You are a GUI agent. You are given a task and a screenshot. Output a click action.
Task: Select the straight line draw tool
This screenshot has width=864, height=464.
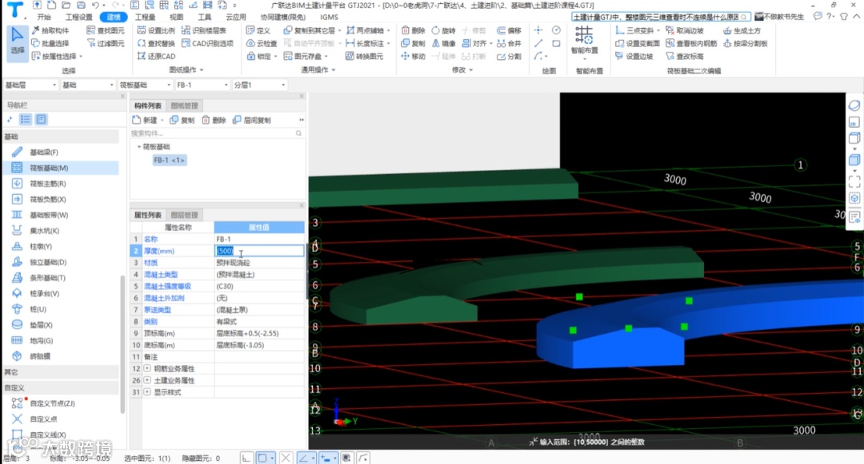[x=538, y=43]
